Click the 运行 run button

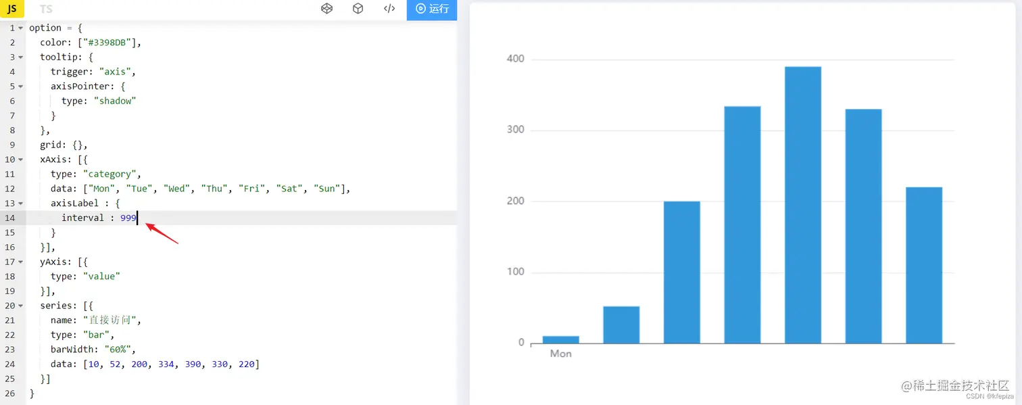[x=432, y=9]
